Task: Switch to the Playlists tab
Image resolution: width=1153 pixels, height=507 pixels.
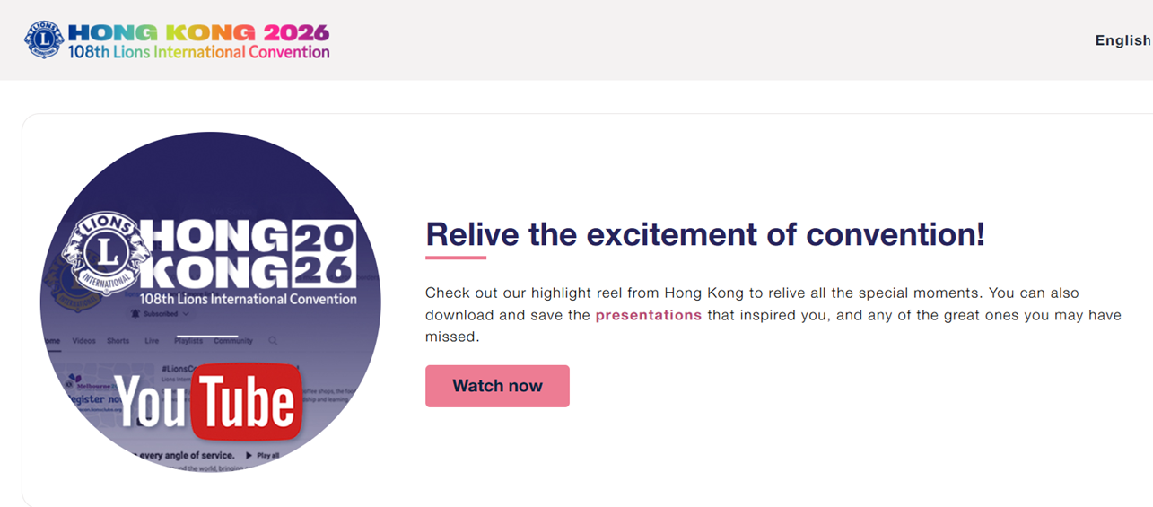Action: pos(188,341)
